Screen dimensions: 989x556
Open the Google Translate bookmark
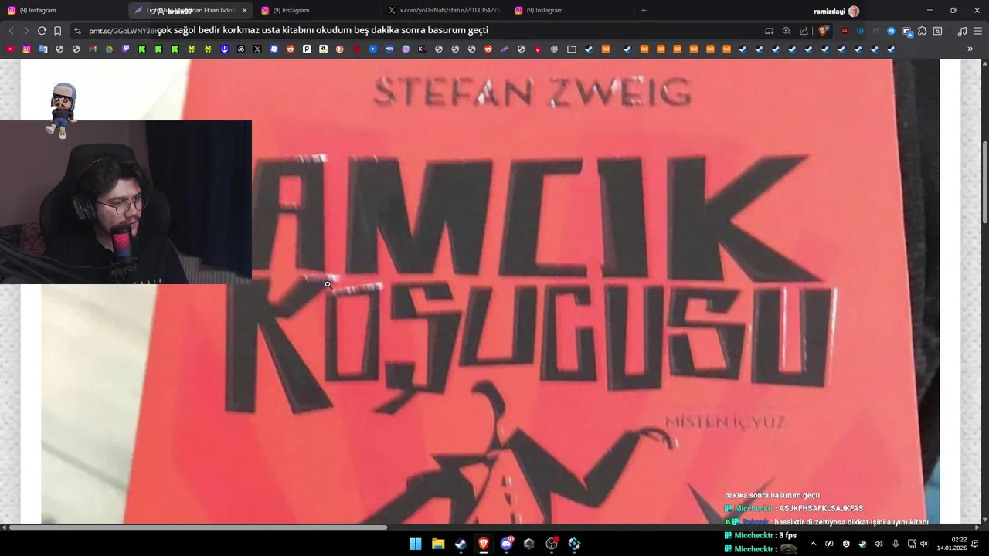pyautogui.click(x=43, y=49)
